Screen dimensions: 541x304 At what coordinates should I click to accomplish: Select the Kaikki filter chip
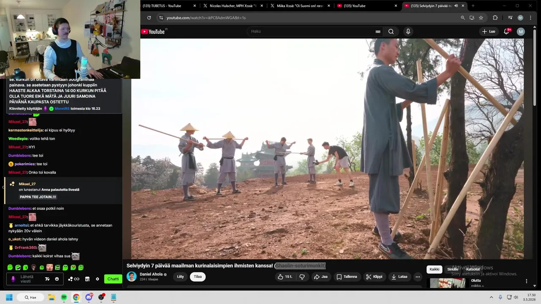(x=434, y=269)
